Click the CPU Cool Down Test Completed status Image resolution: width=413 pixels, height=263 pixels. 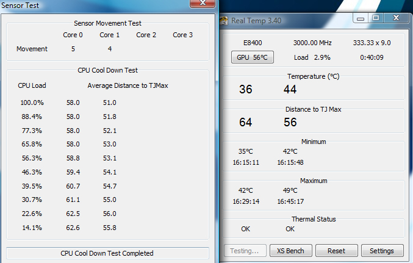[107, 253]
